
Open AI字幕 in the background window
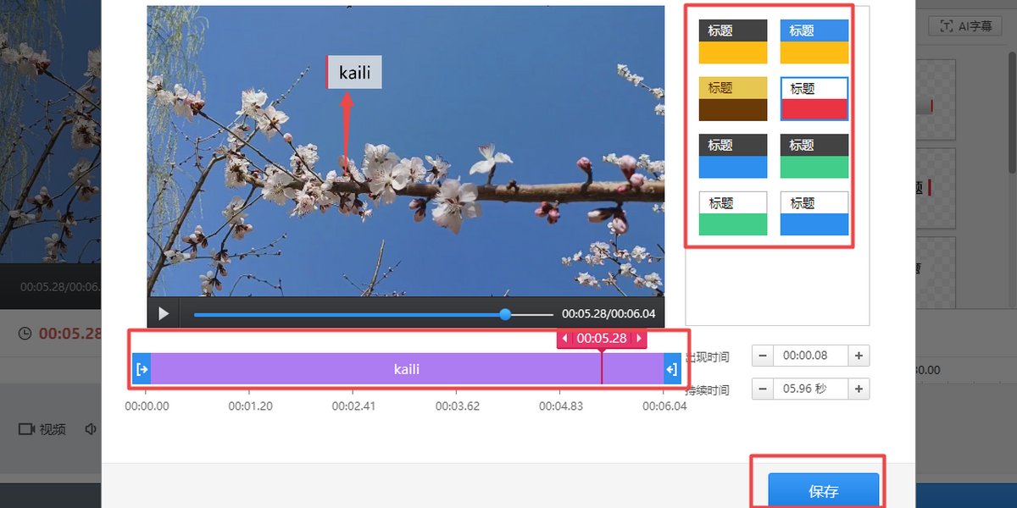(x=965, y=26)
